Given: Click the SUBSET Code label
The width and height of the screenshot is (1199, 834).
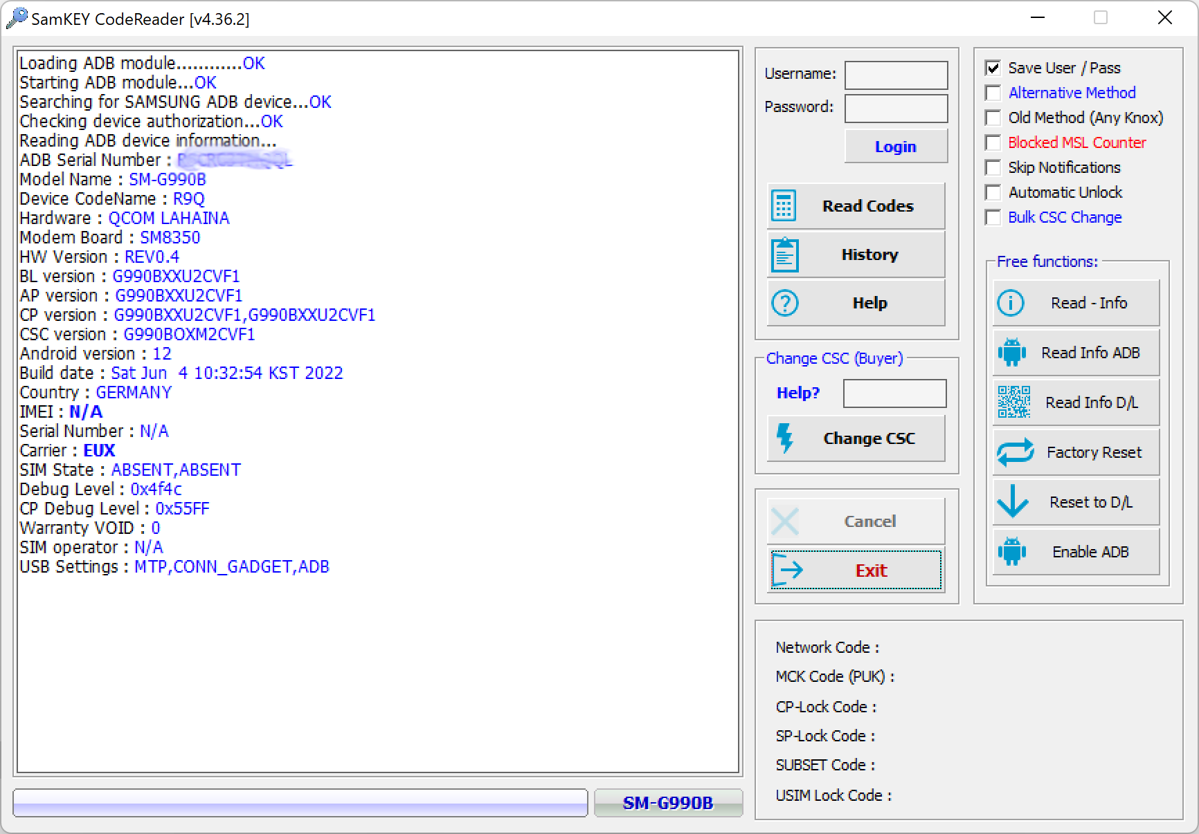Looking at the screenshot, I should 825,765.
